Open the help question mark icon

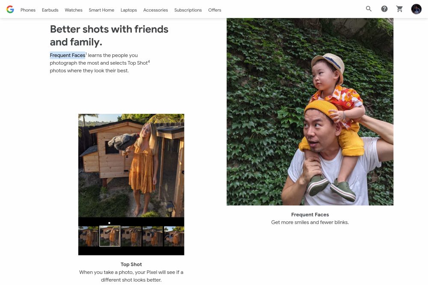384,9
